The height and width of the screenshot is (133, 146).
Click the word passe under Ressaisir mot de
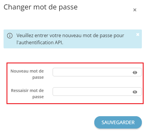(38, 97)
